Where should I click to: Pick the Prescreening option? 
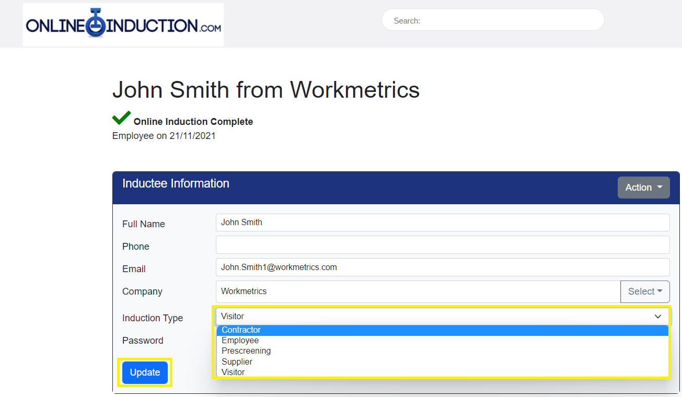pos(246,351)
